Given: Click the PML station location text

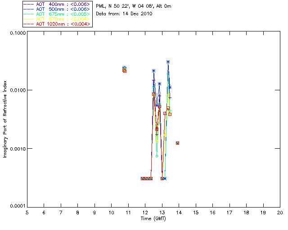Looking at the screenshot, I should [134, 6].
